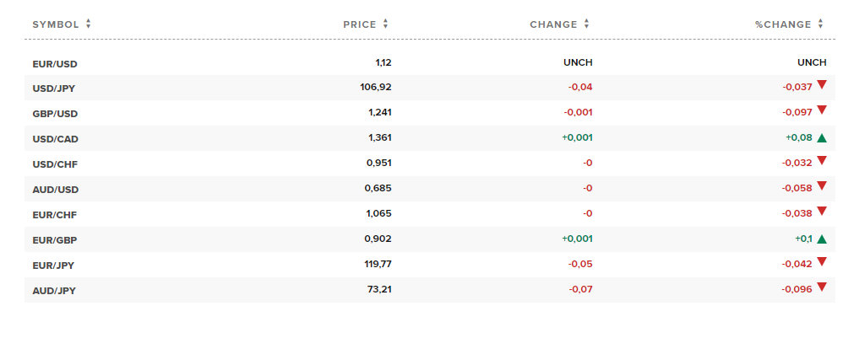
Task: Sort table by the SYMBOL column arrows
Action: pos(88,24)
